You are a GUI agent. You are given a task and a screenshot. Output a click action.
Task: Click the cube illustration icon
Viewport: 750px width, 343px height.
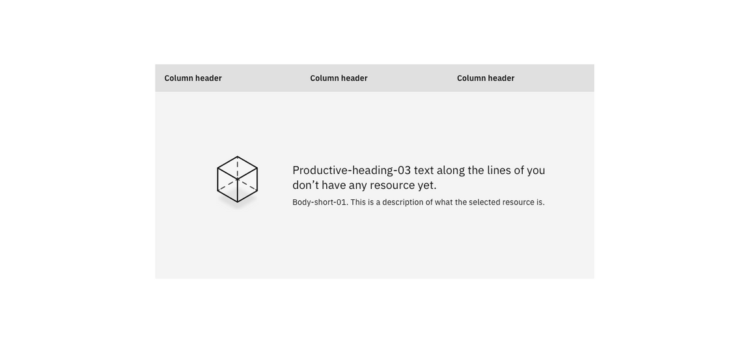[237, 180]
